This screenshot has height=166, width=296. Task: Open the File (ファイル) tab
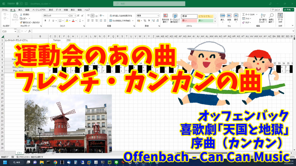pos(5,10)
